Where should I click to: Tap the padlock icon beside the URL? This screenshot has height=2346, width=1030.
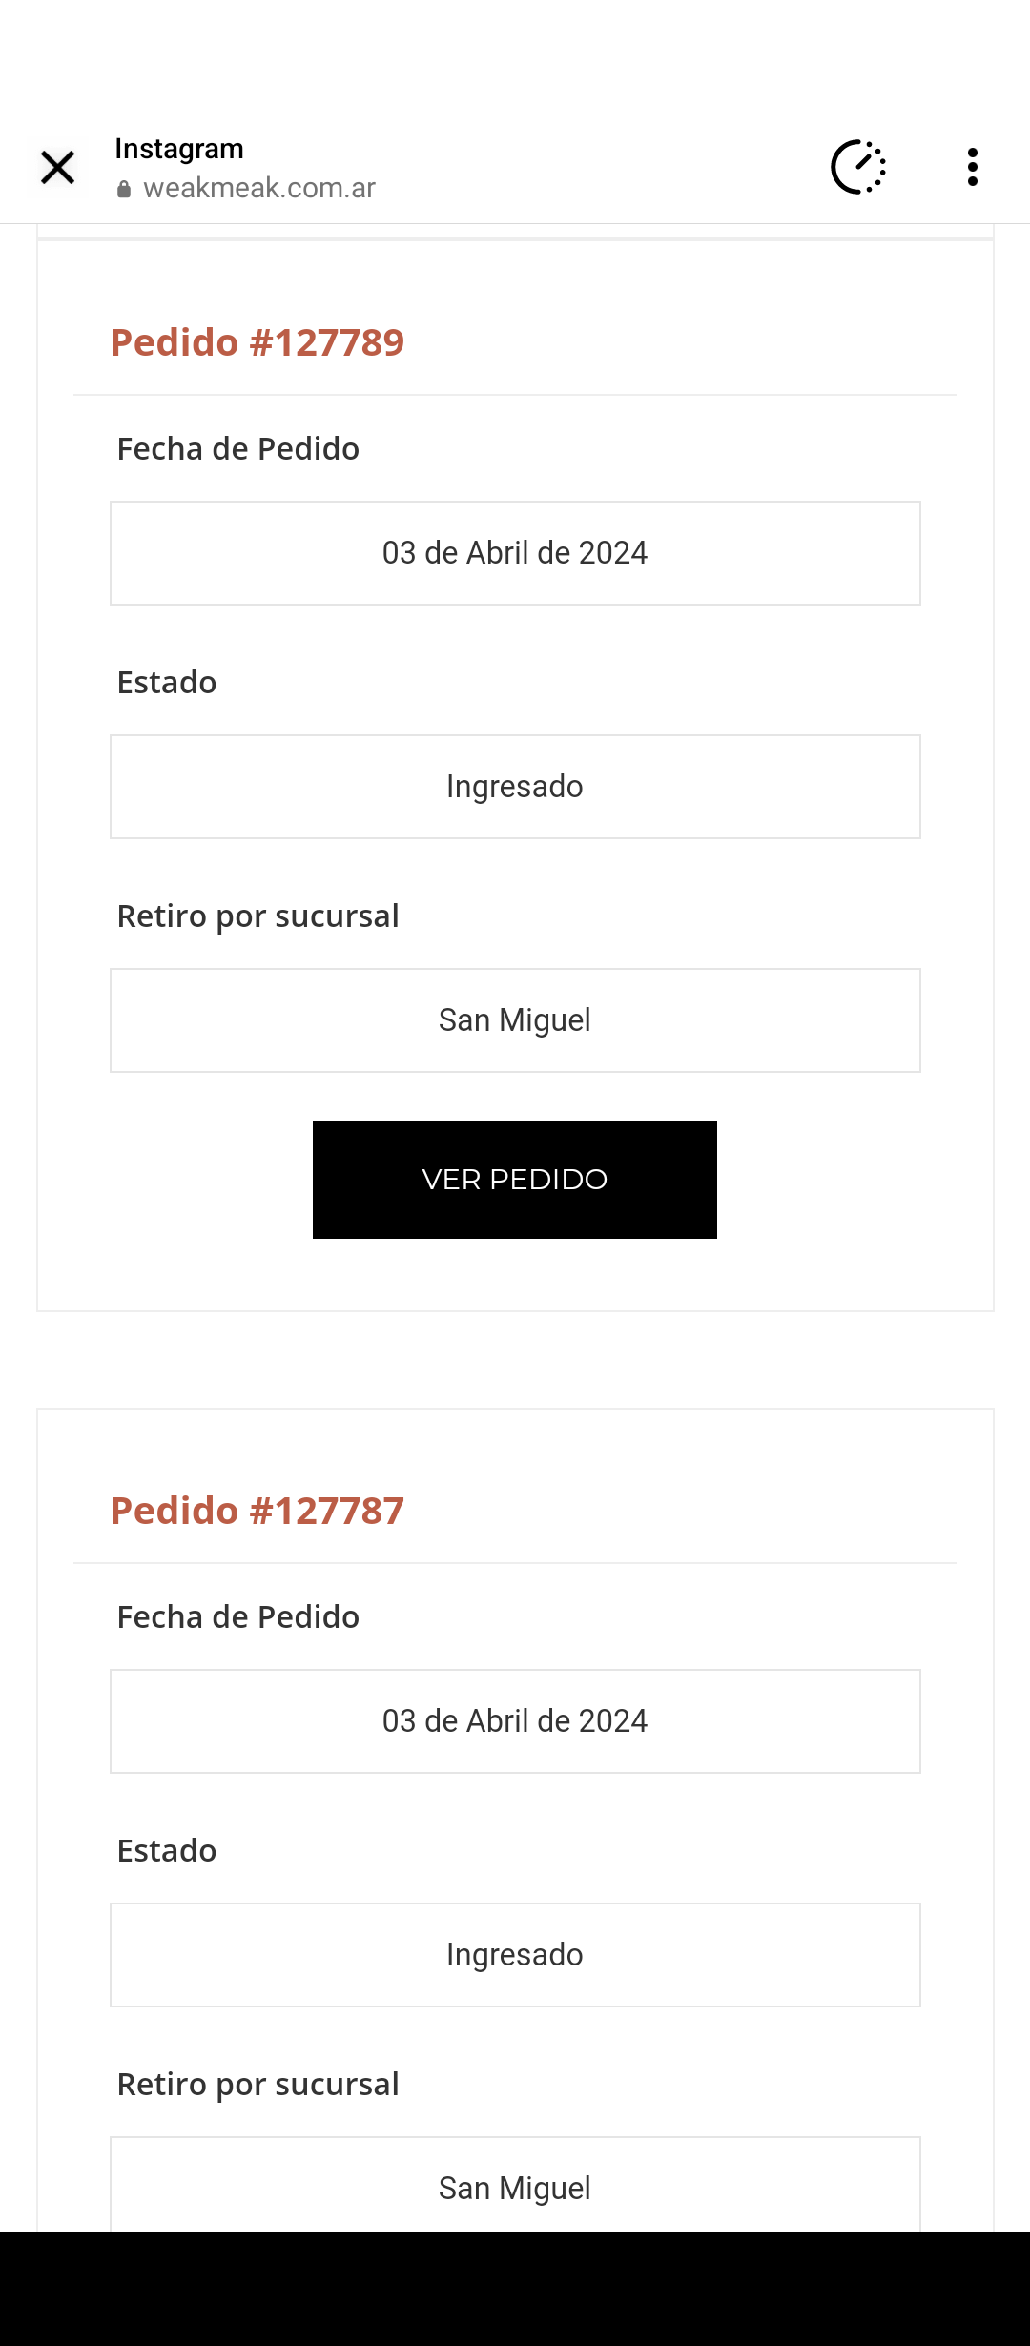point(124,190)
